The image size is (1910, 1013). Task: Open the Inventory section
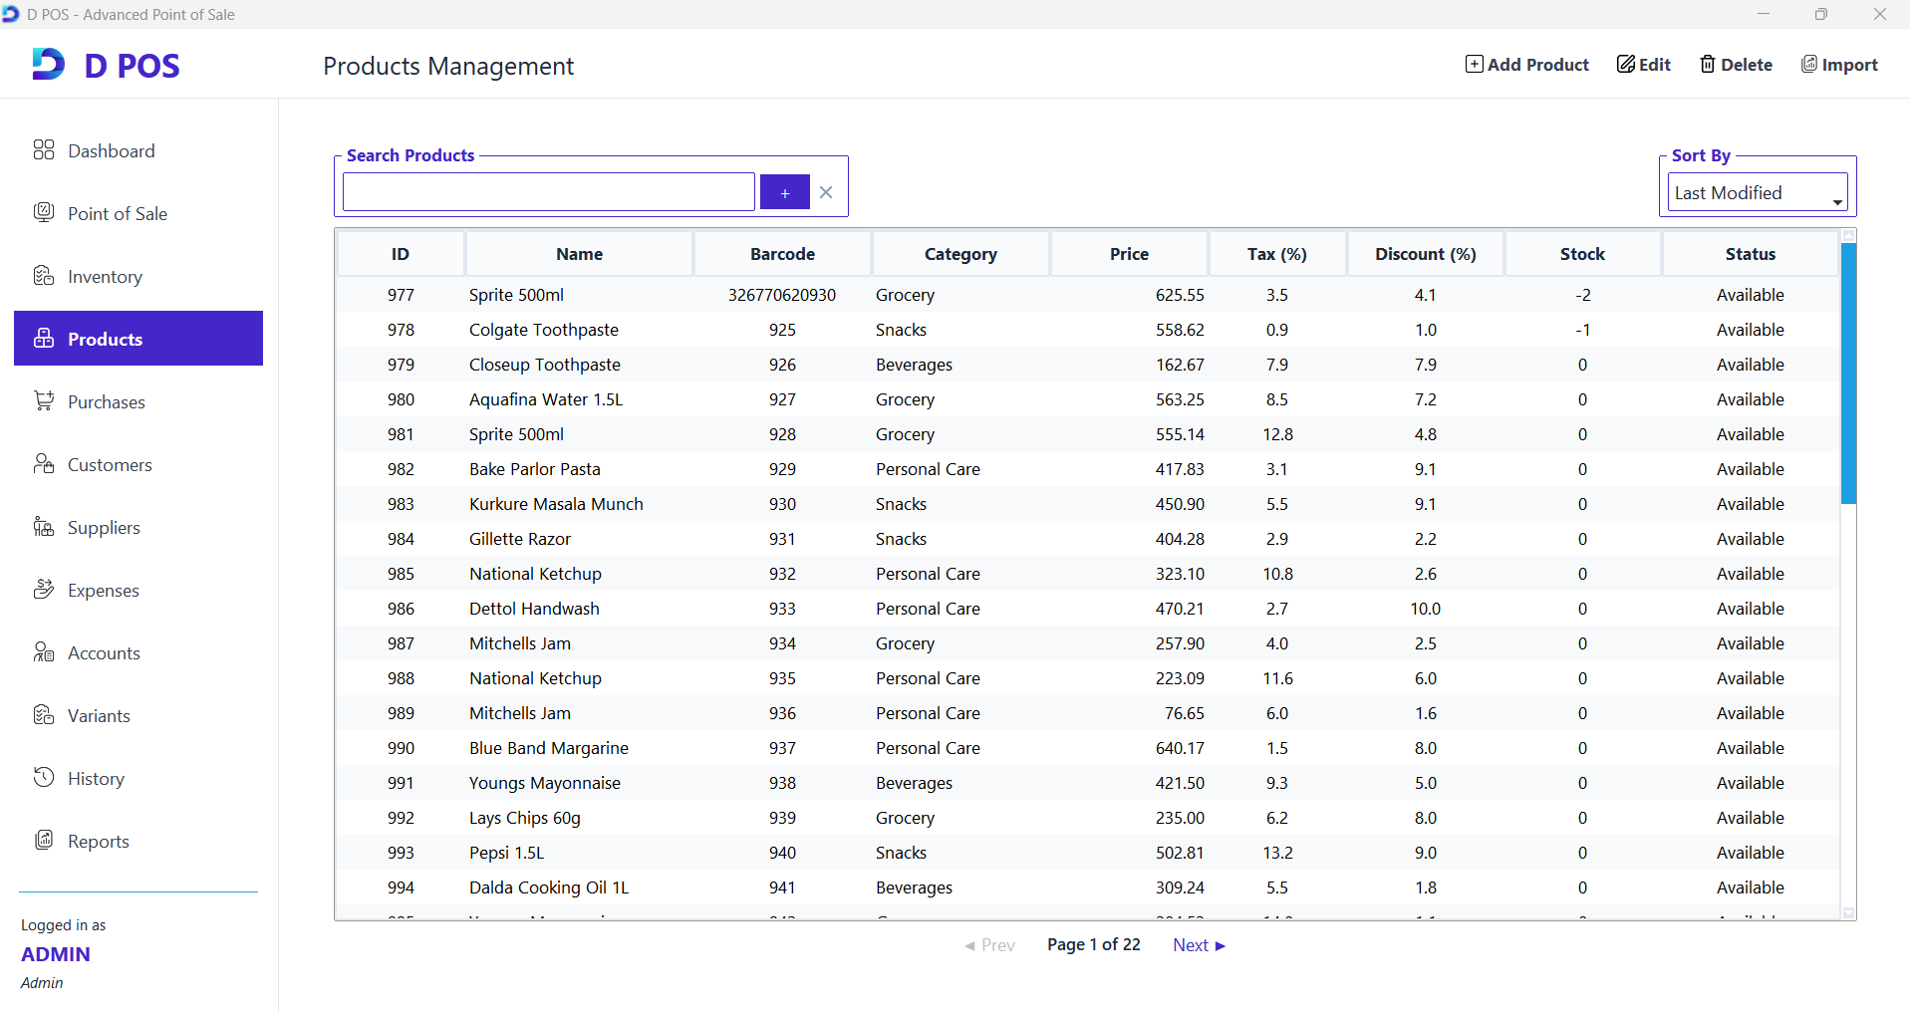(x=138, y=276)
